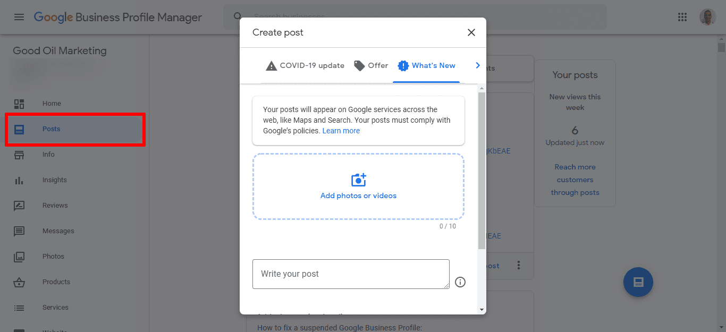Open the main hamburger menu
Screen dimensions: 726x332
pyautogui.click(x=19, y=17)
